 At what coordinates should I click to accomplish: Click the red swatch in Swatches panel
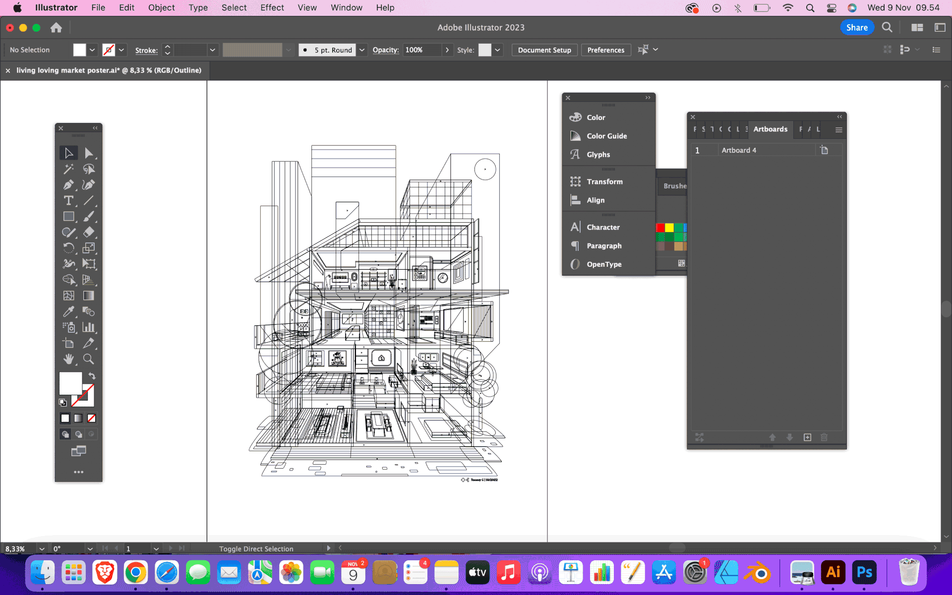pos(660,228)
